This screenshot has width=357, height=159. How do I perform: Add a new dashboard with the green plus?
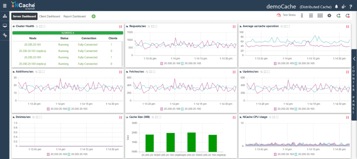pos(94,16)
